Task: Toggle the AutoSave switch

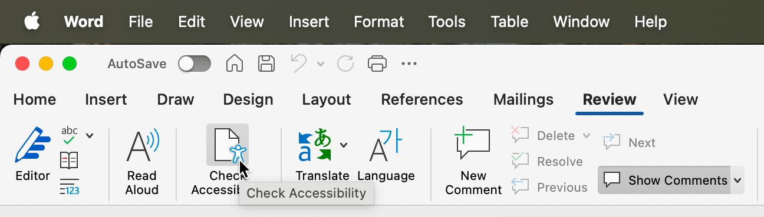Action: 195,64
